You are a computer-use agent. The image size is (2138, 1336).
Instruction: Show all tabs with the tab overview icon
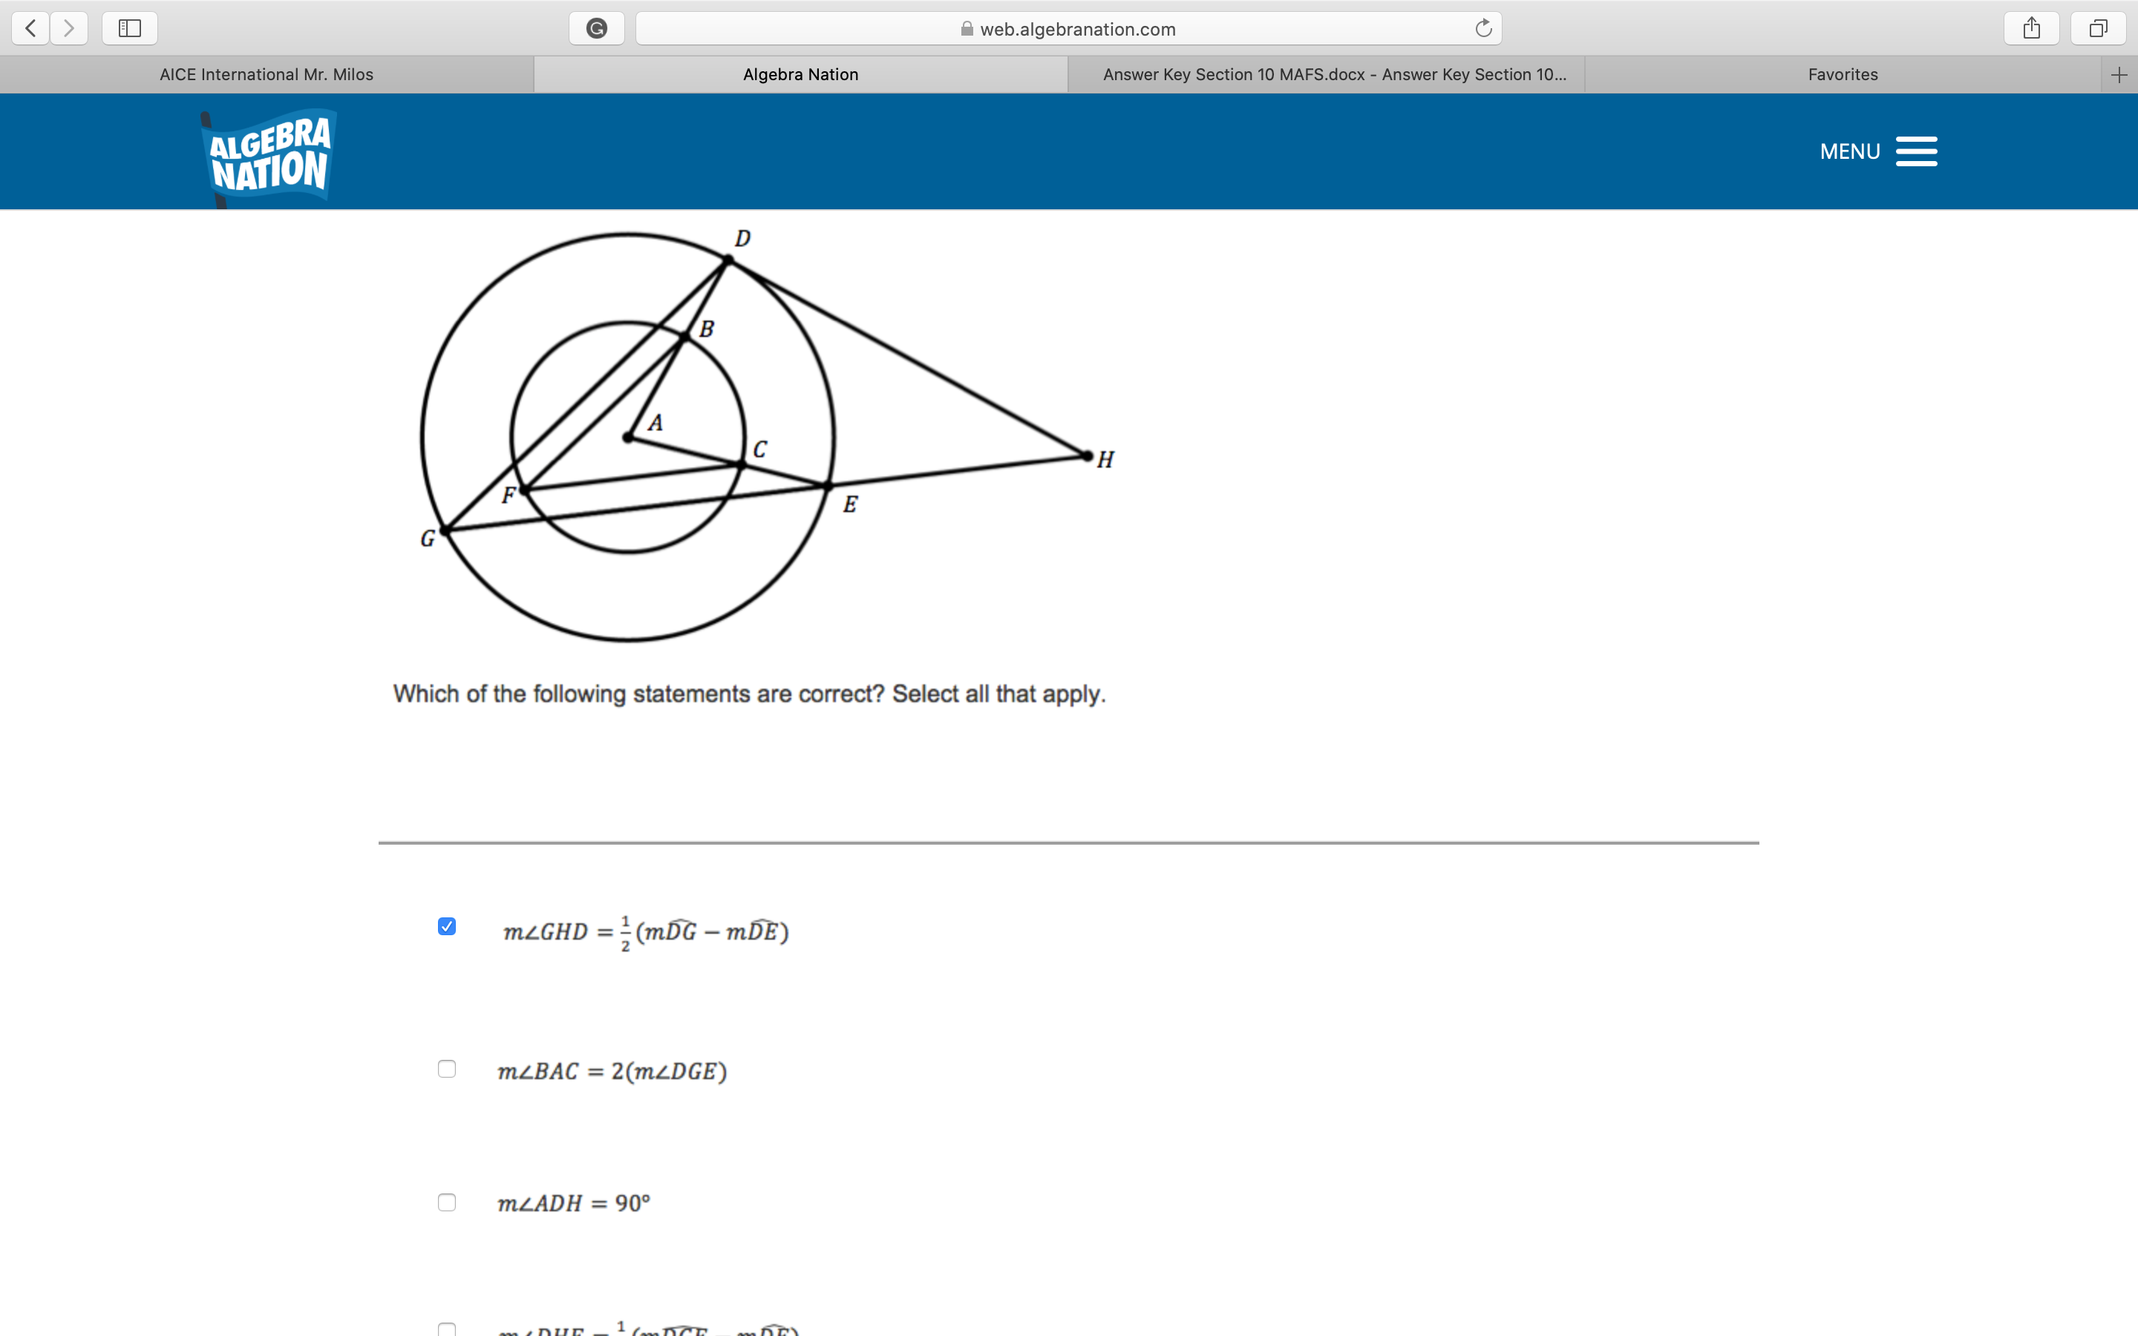point(2098,27)
